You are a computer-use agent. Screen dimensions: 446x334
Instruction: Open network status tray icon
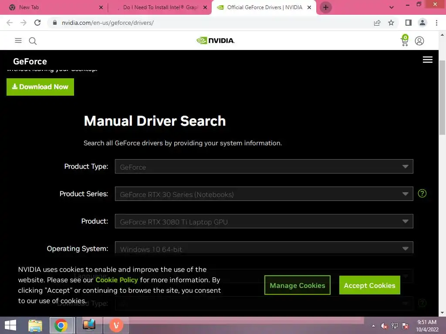[x=395, y=326]
